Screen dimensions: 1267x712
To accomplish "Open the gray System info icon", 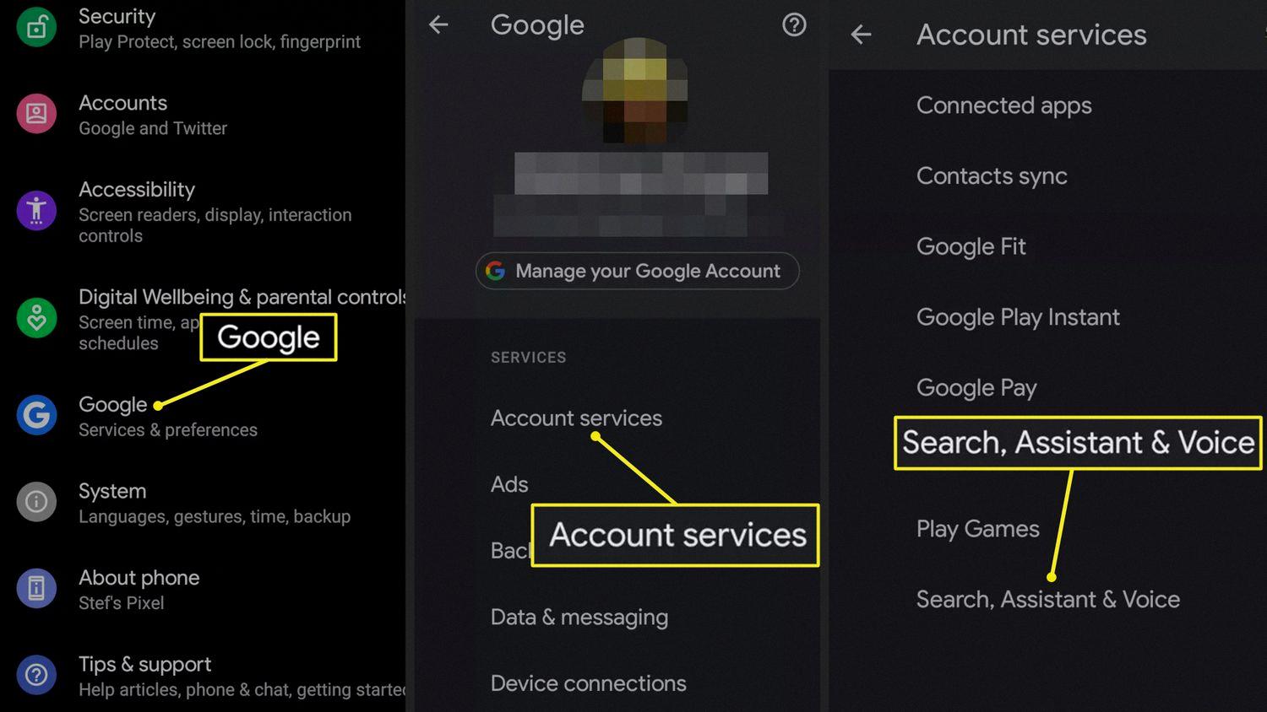I will pyautogui.click(x=36, y=502).
